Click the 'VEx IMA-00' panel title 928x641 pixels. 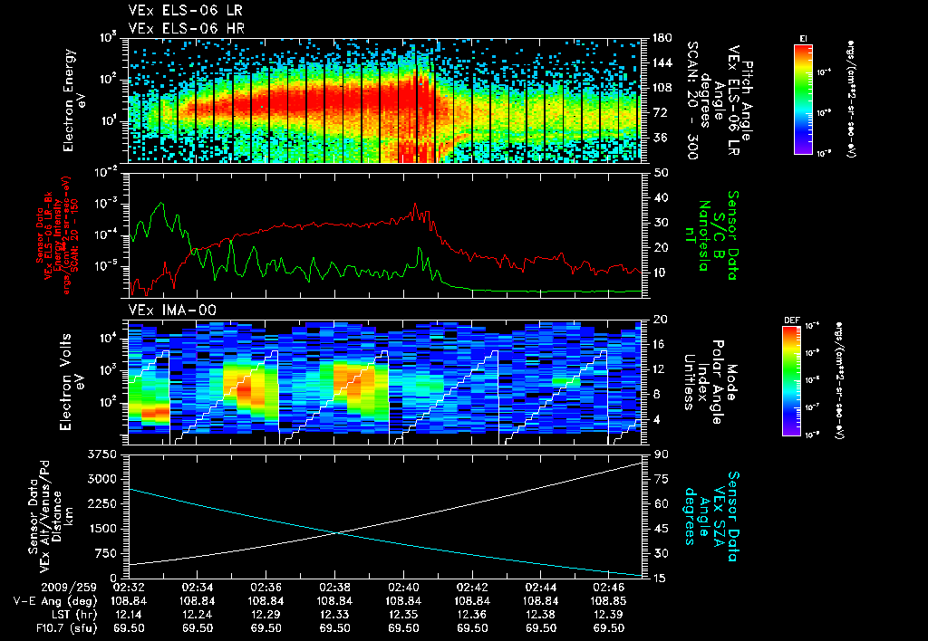pyautogui.click(x=172, y=311)
